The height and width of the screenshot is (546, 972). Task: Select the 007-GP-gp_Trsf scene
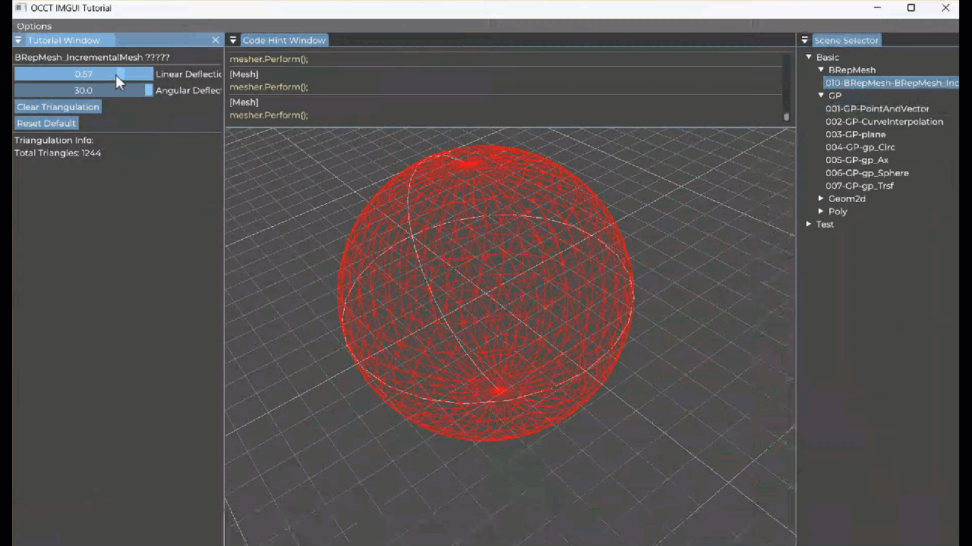pyautogui.click(x=860, y=186)
